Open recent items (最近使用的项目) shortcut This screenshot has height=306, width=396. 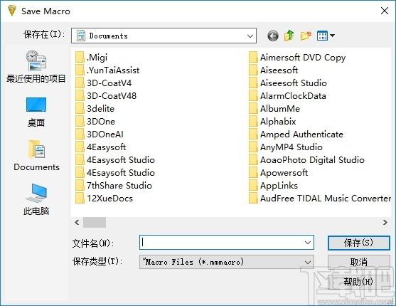click(x=36, y=66)
